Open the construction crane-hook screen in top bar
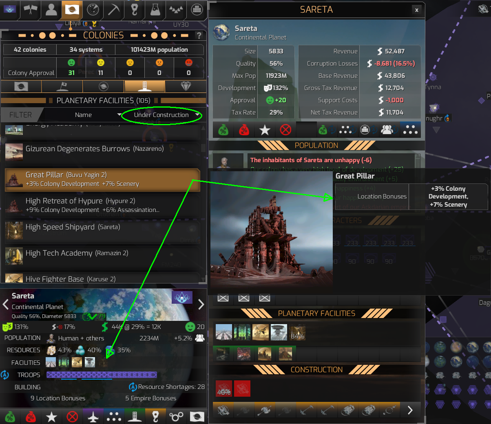The image size is (491, 424). point(135,9)
